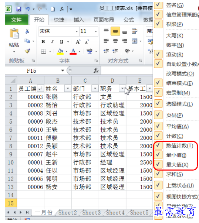Click the highlighted Middle Align icon
199x223 pixels.
click(x=115, y=31)
